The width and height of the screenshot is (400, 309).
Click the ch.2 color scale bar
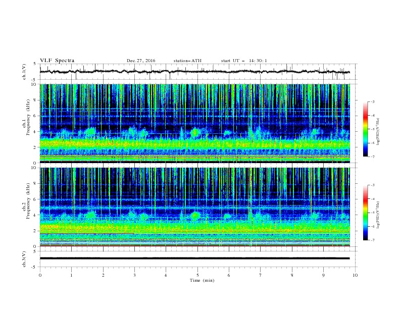coord(365,213)
